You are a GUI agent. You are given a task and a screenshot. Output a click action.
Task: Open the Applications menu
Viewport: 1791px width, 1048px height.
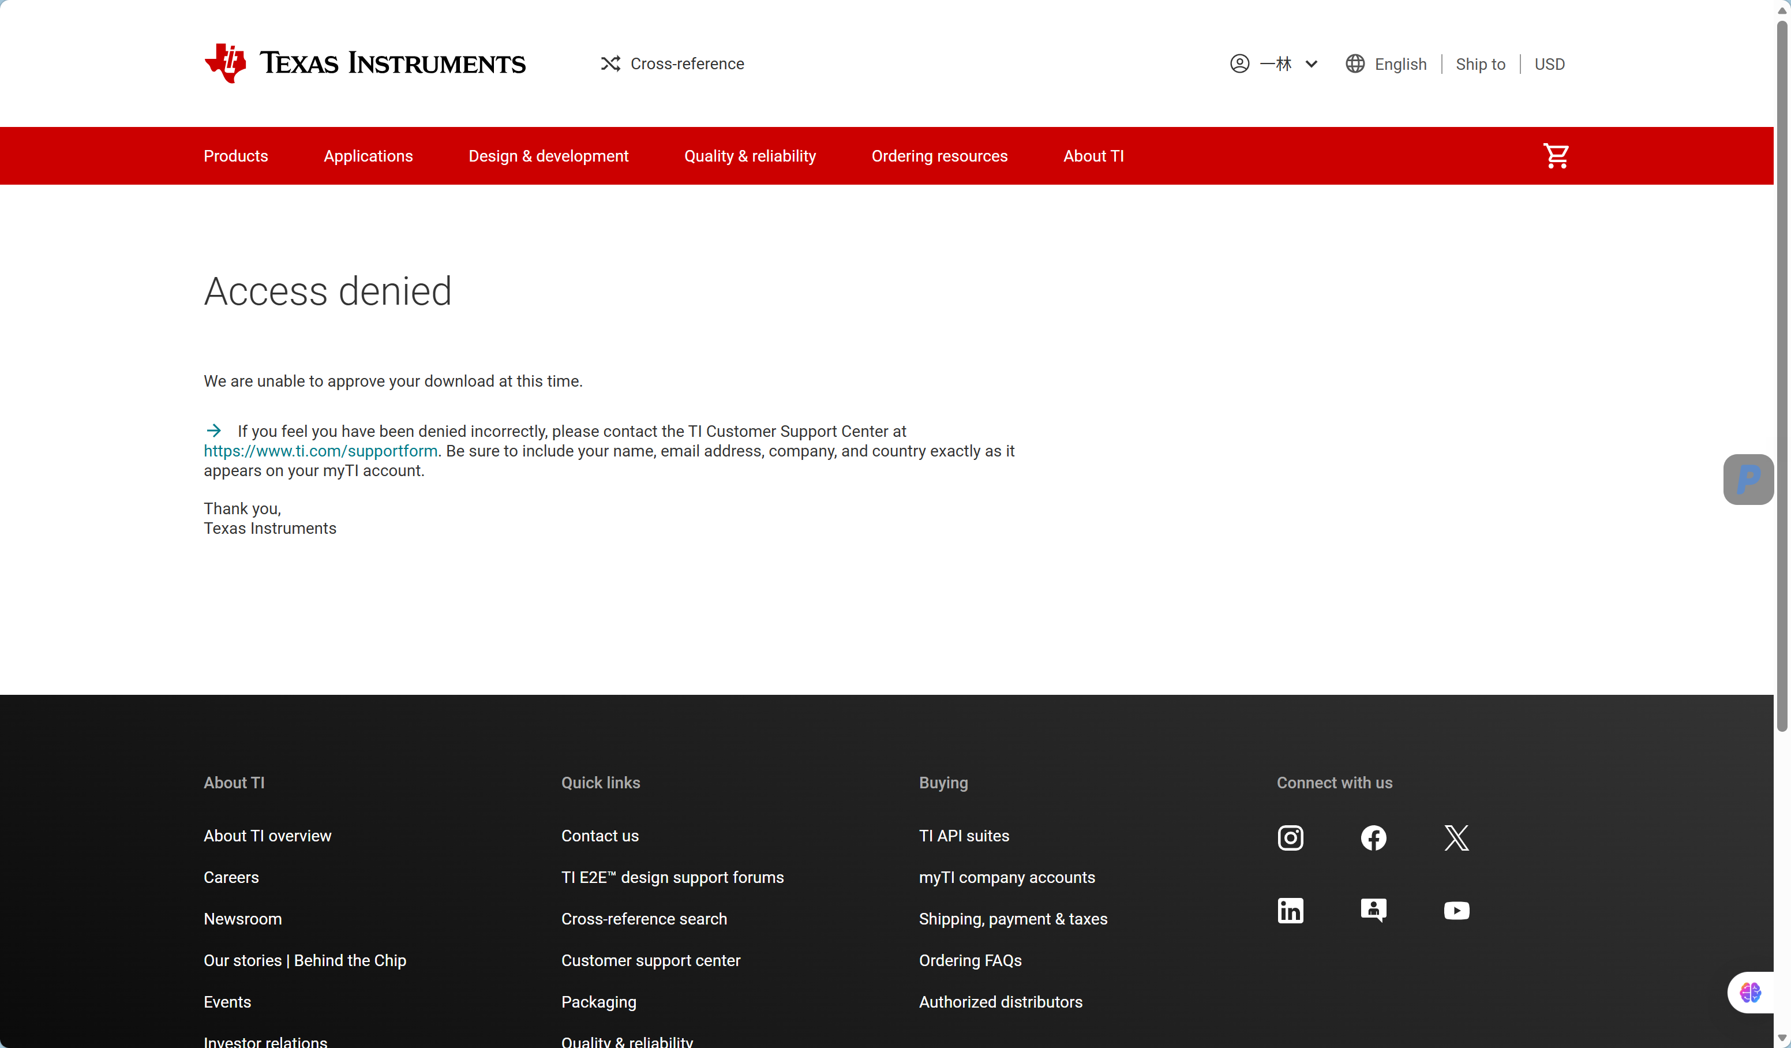368,156
